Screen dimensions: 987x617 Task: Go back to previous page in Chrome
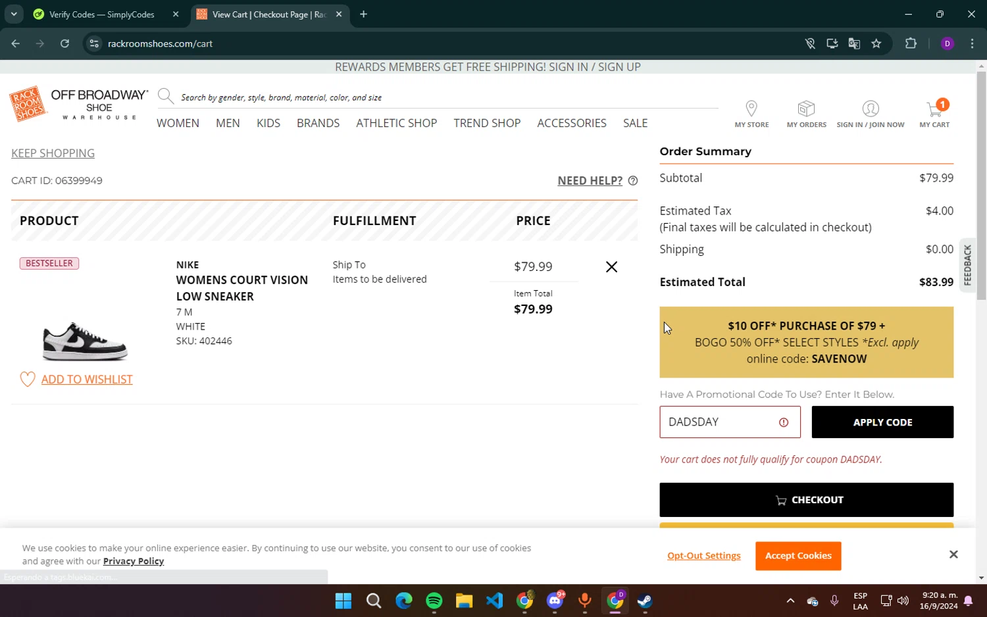pyautogui.click(x=16, y=43)
